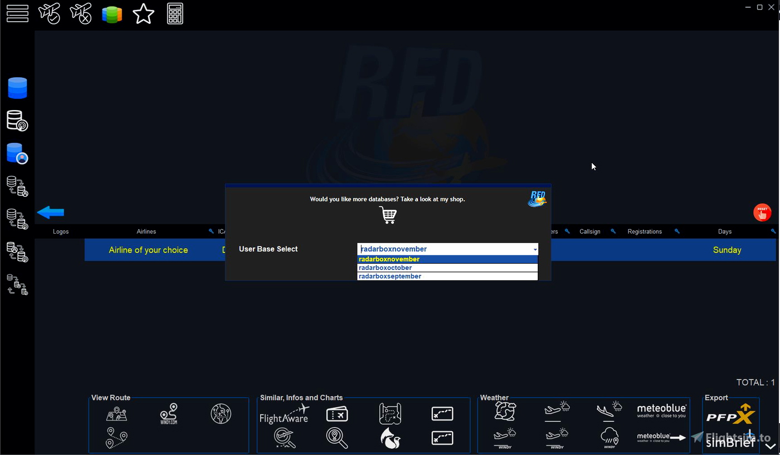This screenshot has width=780, height=455.
Task: Click the plane-with-X toolbar icon
Action: click(x=81, y=13)
